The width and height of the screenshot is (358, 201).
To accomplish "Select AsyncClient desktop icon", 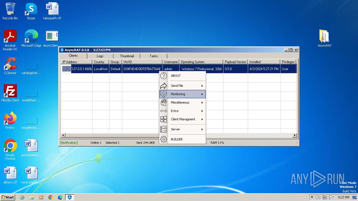I will pos(52,39).
